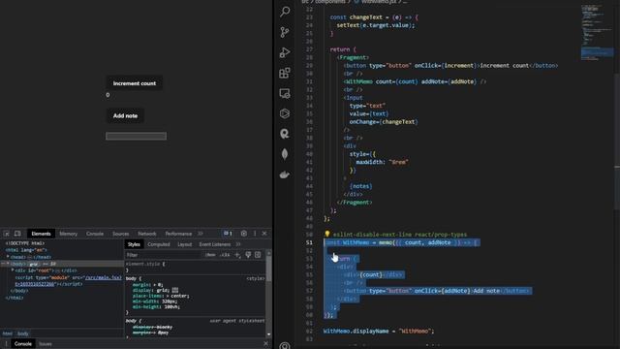Open the Accounts icon at the activity bar bottom
The image size is (620, 349).
(x=285, y=346)
